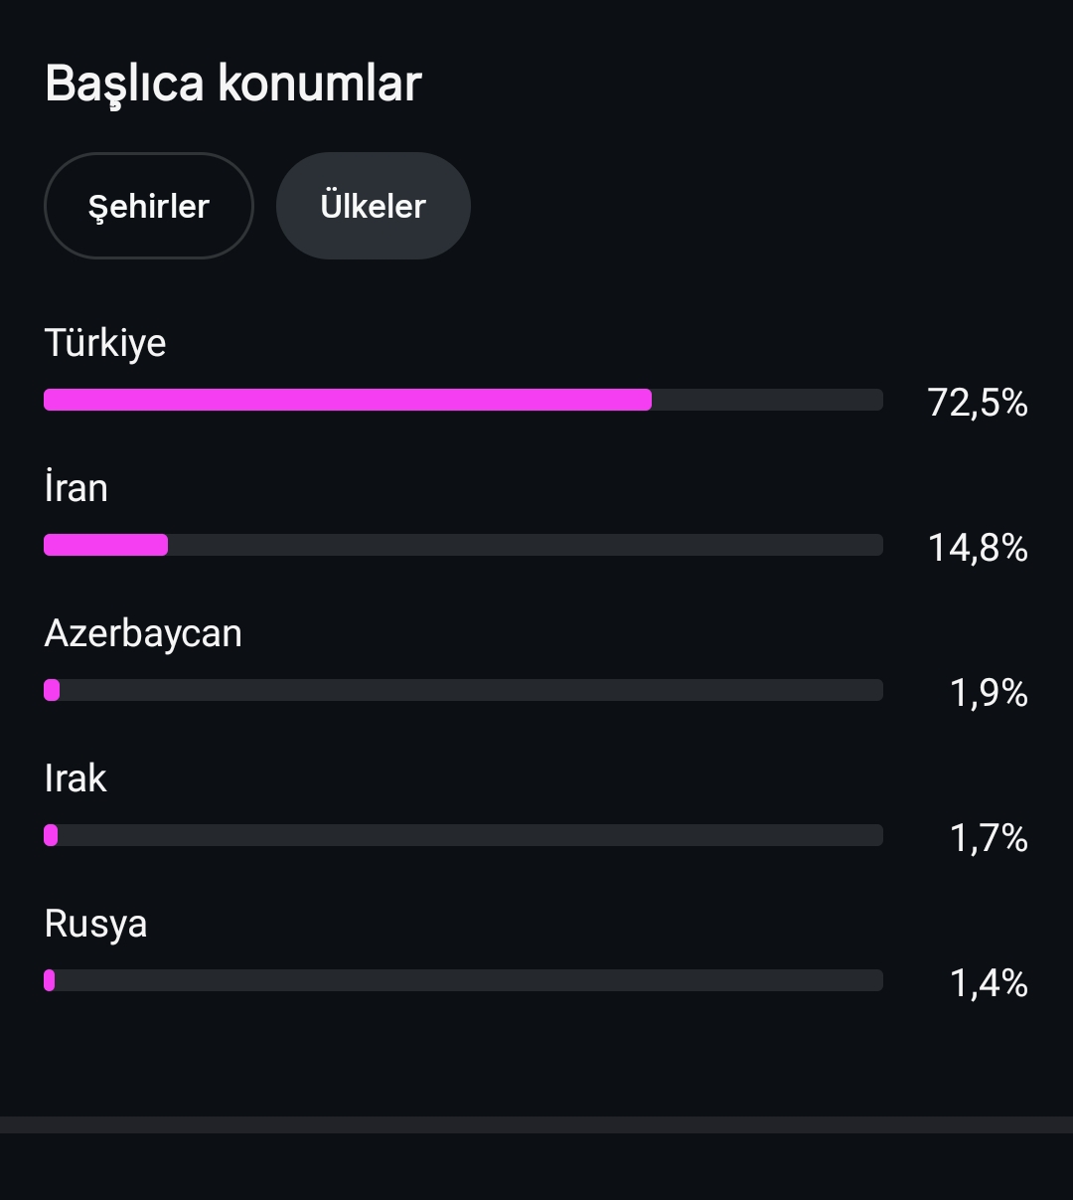This screenshot has height=1200, width=1073.
Task: Switch to the Şehirler tab
Action: tap(149, 206)
